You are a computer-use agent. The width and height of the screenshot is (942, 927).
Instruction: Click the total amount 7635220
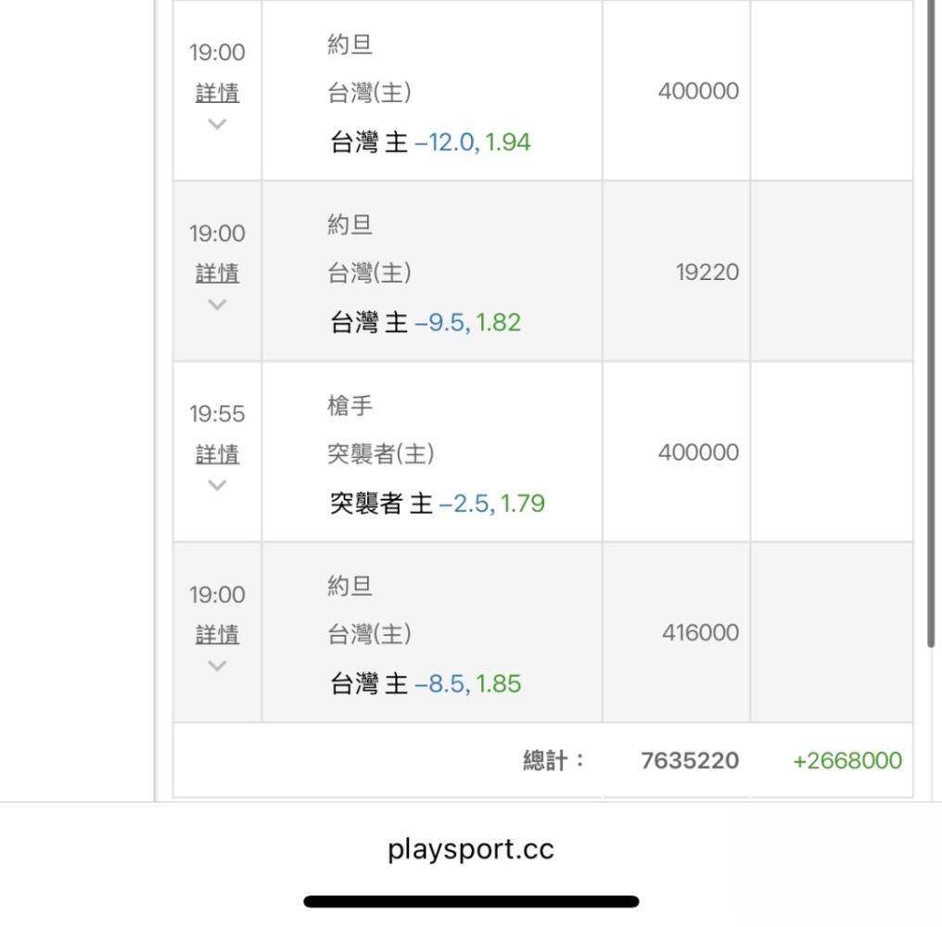pos(690,761)
